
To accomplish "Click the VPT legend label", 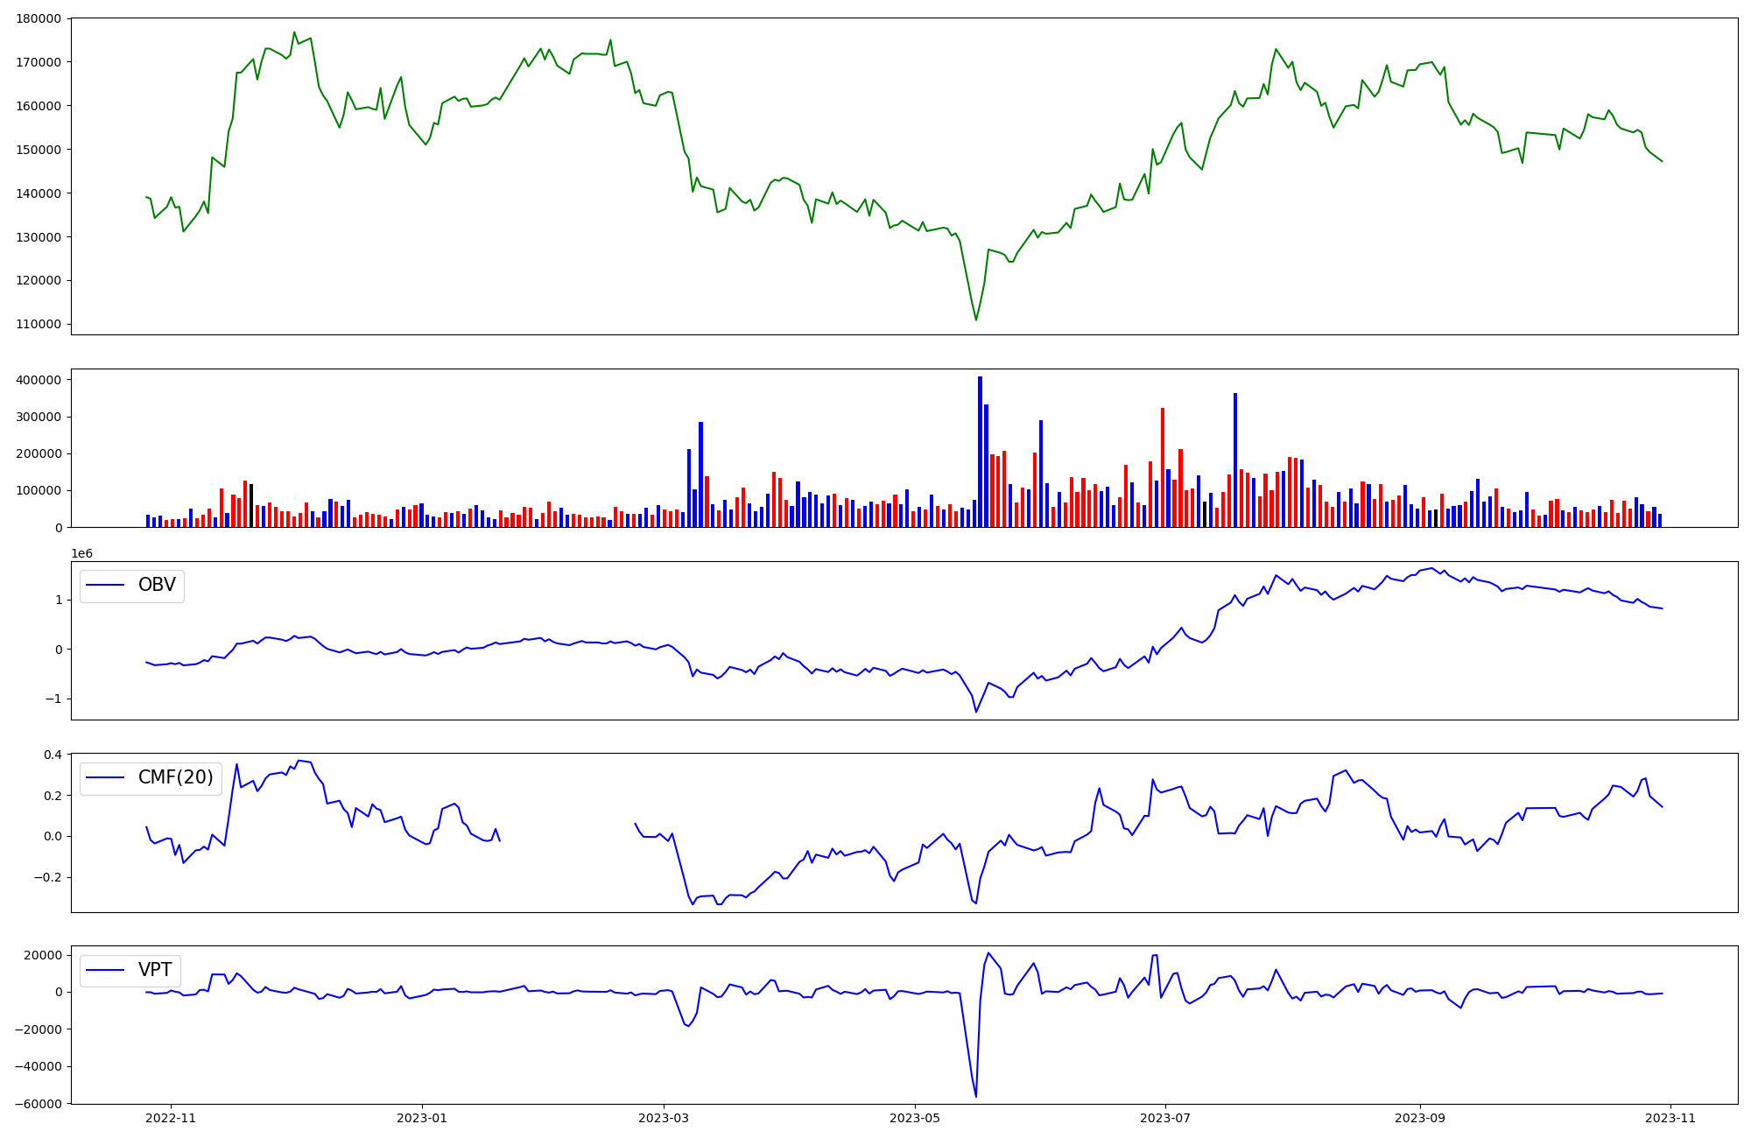I will [x=154, y=970].
